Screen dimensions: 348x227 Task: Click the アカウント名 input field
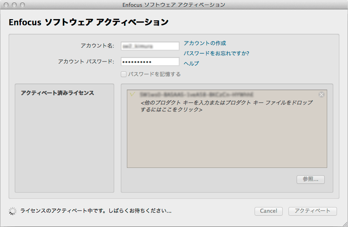click(x=150, y=46)
